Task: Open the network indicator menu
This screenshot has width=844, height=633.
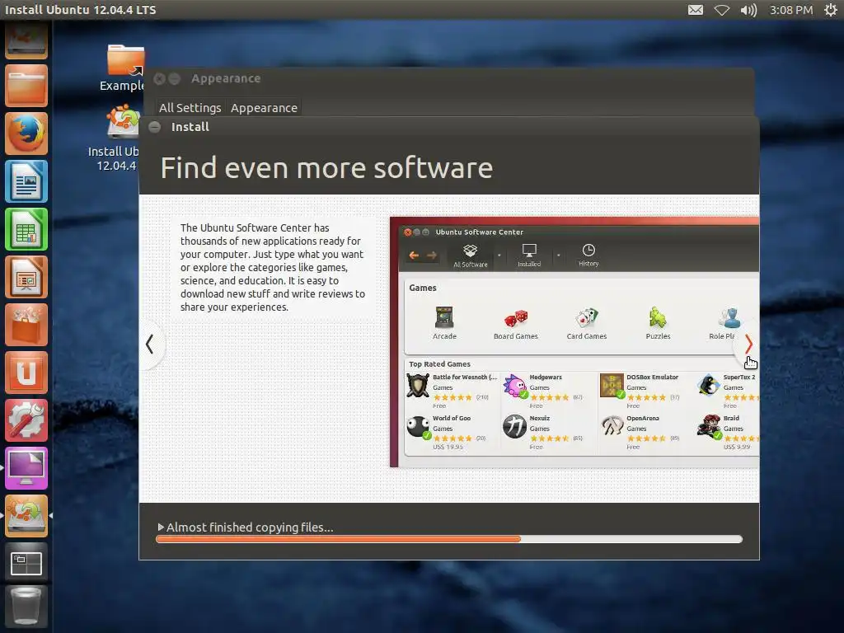Action: pos(722,10)
